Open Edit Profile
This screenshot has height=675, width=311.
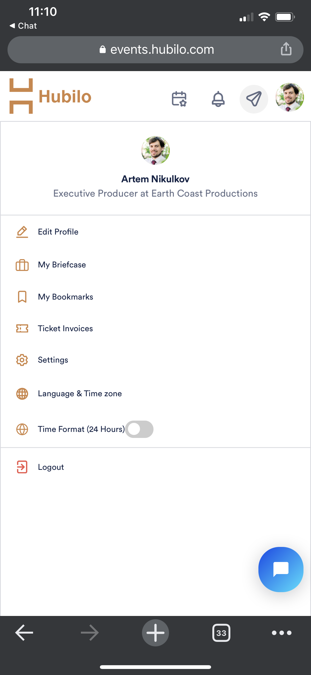click(x=58, y=232)
